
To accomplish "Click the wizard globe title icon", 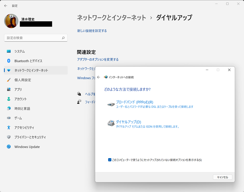I will [106, 77].
